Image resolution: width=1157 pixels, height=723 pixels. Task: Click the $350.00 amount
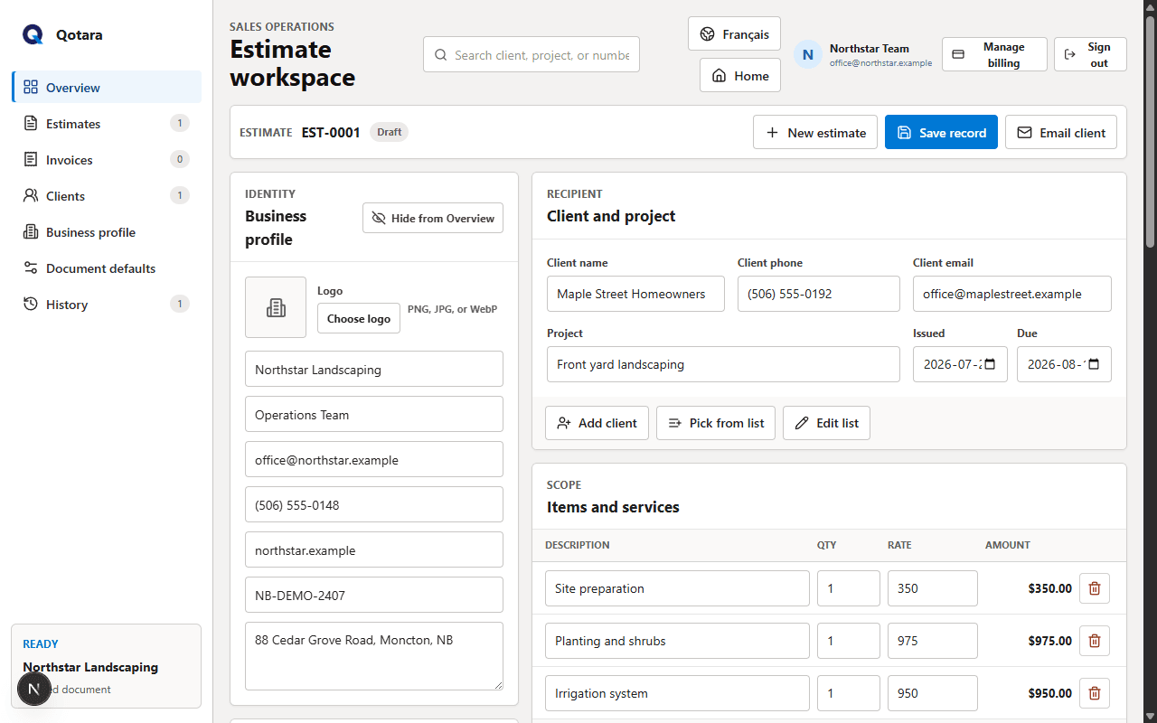pos(1049,588)
